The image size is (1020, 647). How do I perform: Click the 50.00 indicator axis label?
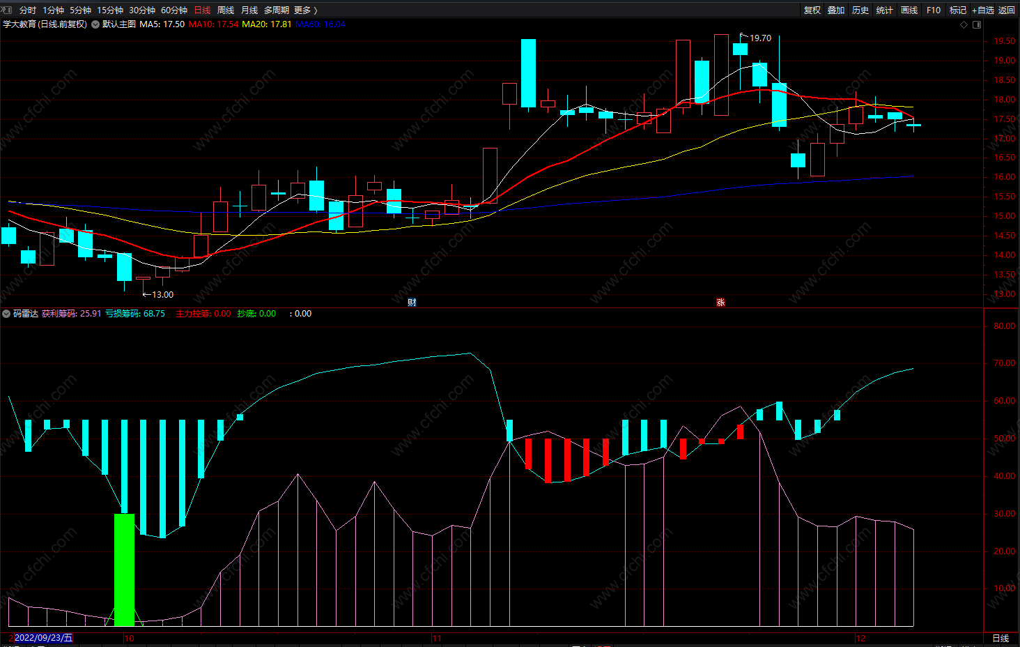[x=1005, y=439]
